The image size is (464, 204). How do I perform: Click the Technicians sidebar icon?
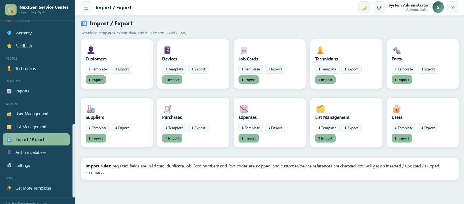(9, 69)
